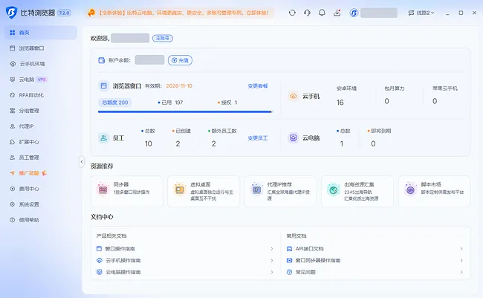Image resolution: width=483 pixels, height=298 pixels.
Task: Click the 员工 people icon
Action: [104, 138]
